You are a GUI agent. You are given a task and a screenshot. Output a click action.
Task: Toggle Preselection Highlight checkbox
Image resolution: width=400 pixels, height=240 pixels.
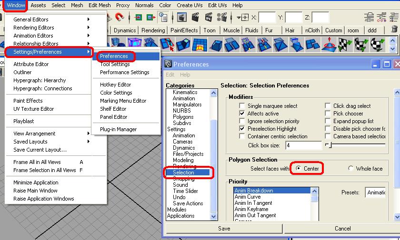tap(242, 128)
